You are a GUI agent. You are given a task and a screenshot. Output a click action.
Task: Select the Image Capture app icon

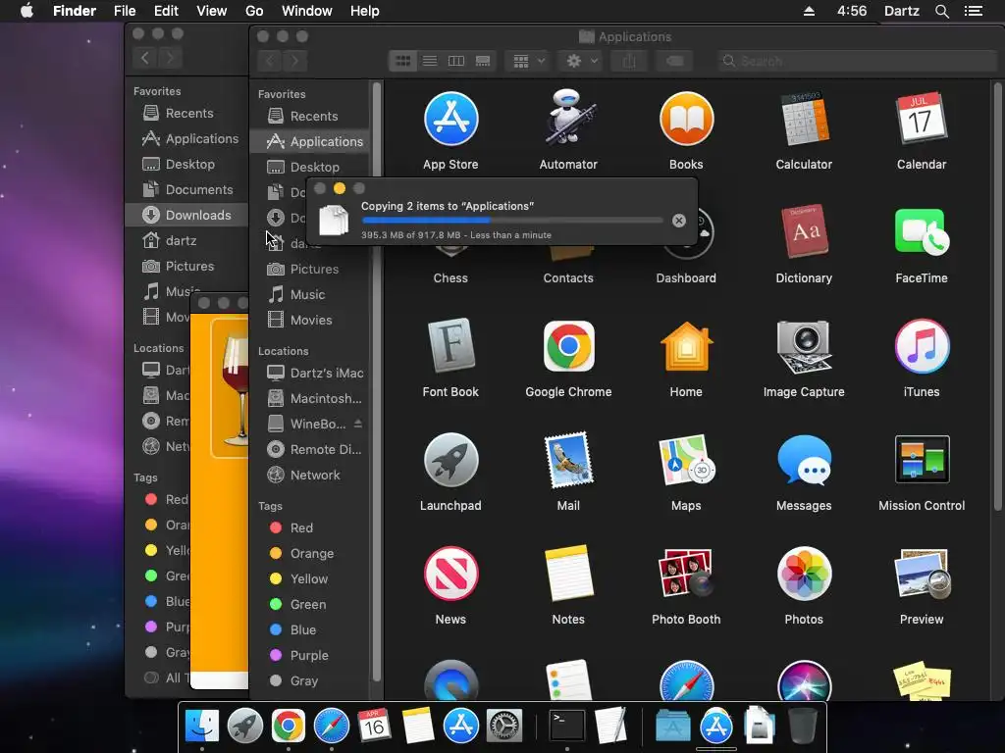coord(804,346)
